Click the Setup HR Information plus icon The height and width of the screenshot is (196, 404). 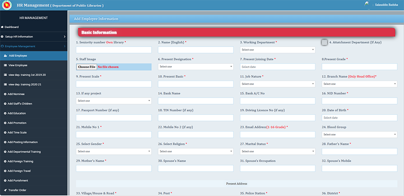coord(2,37)
